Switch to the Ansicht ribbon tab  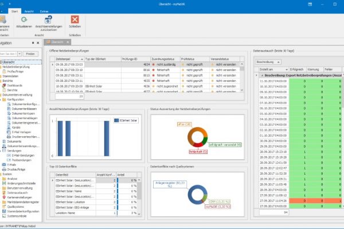[29, 11]
